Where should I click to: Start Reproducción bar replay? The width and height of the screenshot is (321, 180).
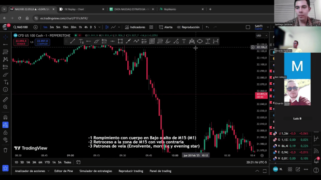(188, 27)
